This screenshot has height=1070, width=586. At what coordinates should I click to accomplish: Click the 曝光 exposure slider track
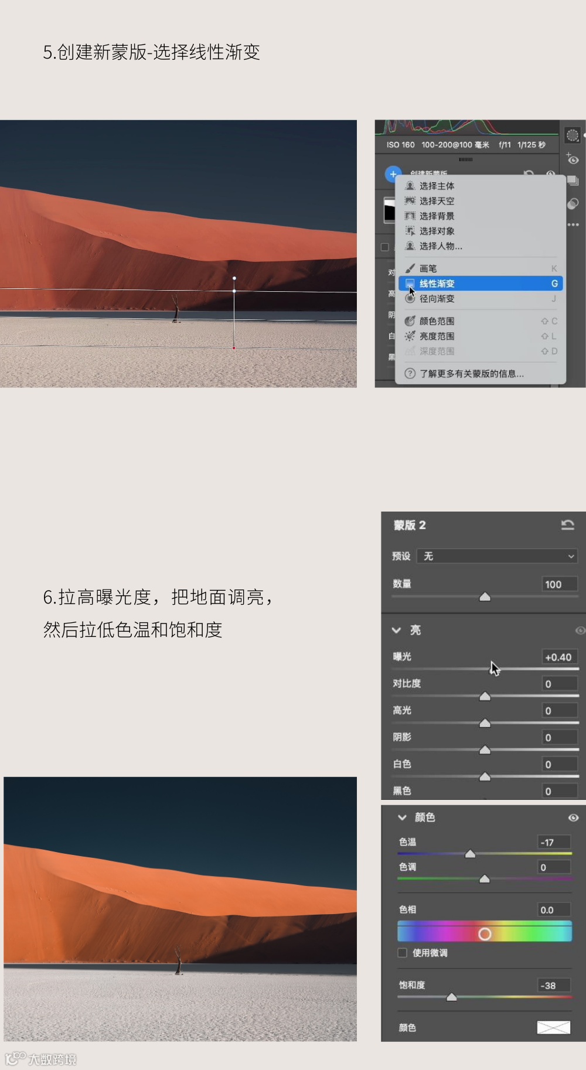click(x=485, y=669)
